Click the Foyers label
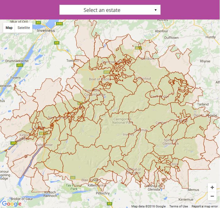Screen dimensions: 220x208 15,78
